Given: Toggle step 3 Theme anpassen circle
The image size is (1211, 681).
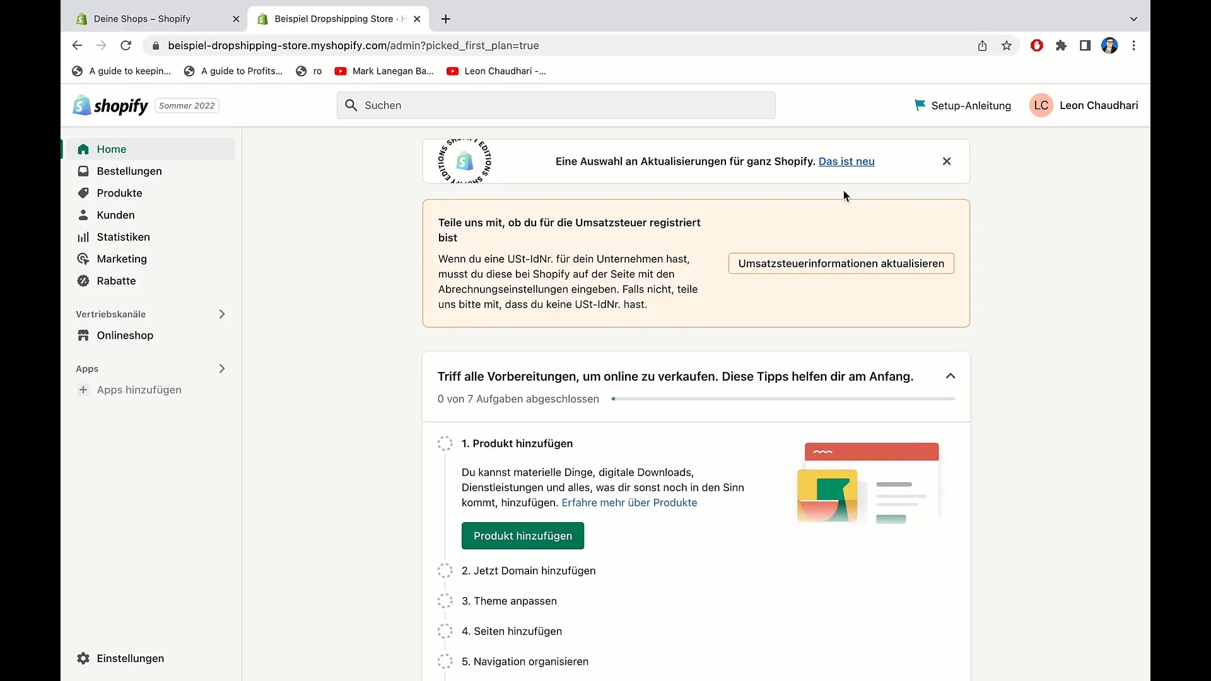Looking at the screenshot, I should [445, 601].
